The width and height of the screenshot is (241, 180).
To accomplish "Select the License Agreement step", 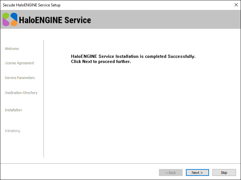I will coord(20,63).
